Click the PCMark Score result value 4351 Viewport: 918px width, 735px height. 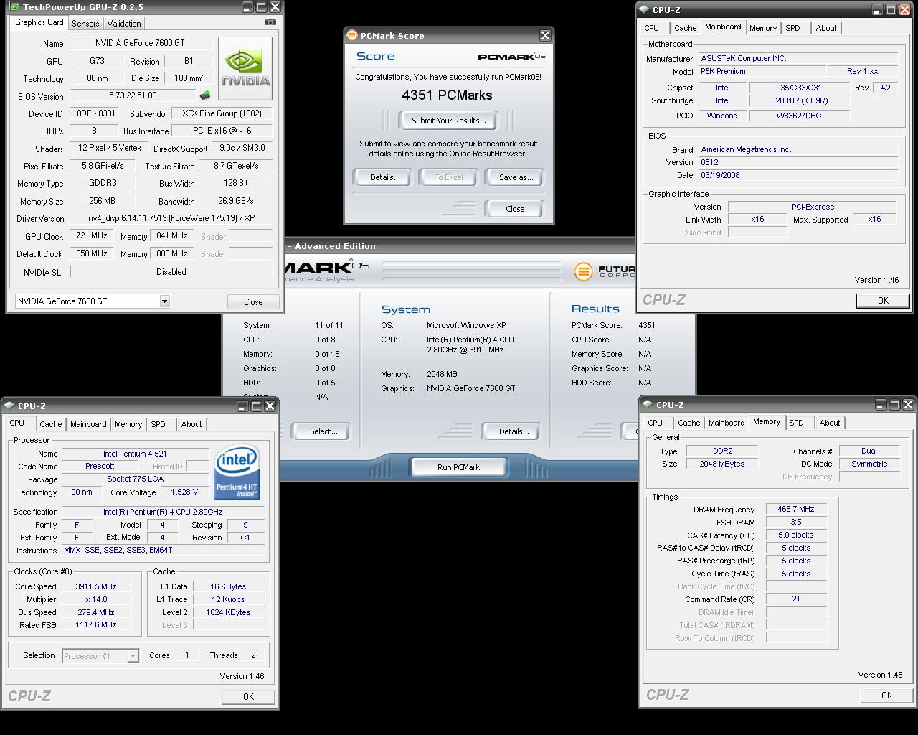pos(647,325)
